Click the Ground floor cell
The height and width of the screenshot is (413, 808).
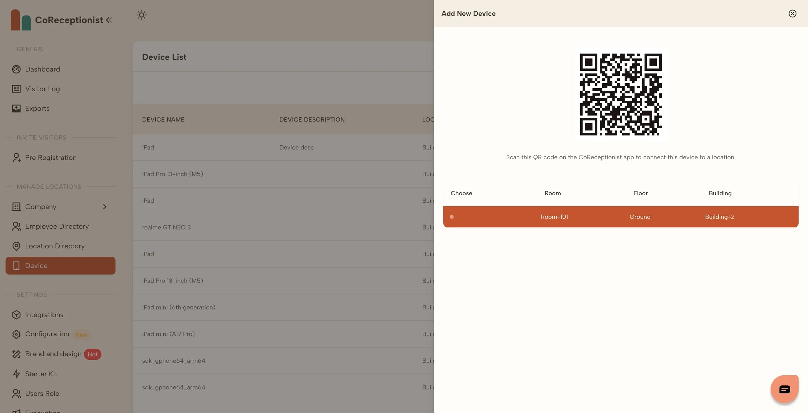pos(640,217)
